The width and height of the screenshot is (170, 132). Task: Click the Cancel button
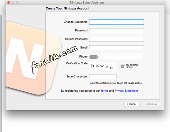coord(132,104)
